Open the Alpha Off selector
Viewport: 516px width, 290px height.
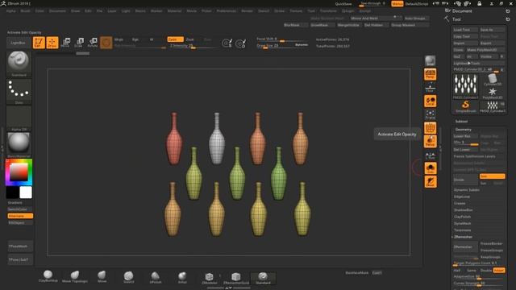(19, 118)
